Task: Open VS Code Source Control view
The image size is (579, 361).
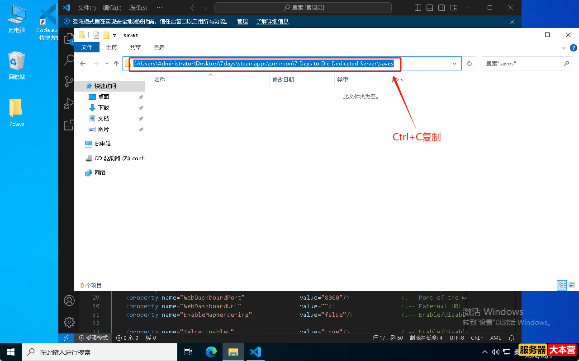Action: [x=69, y=81]
